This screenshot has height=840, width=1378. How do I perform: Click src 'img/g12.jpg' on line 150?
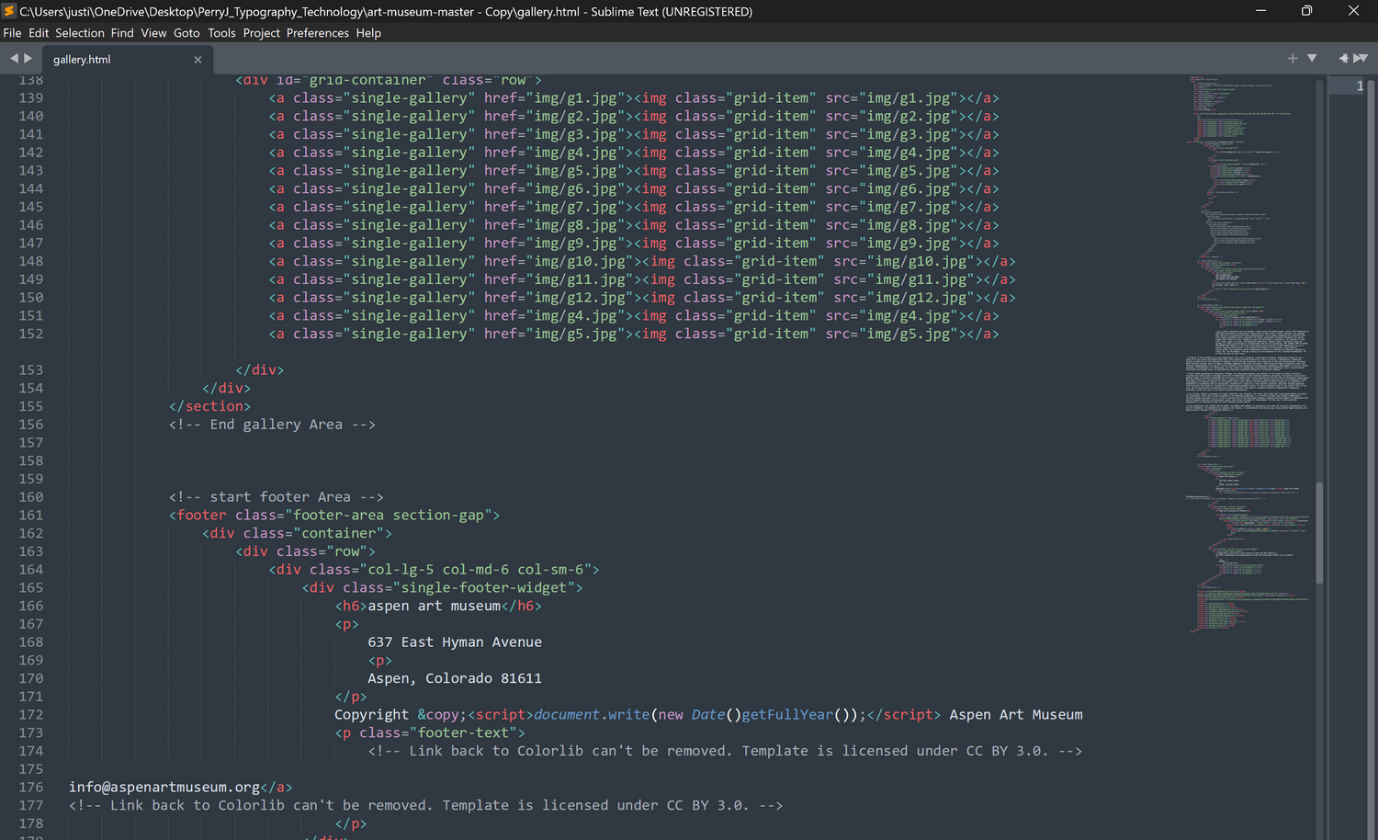point(921,298)
